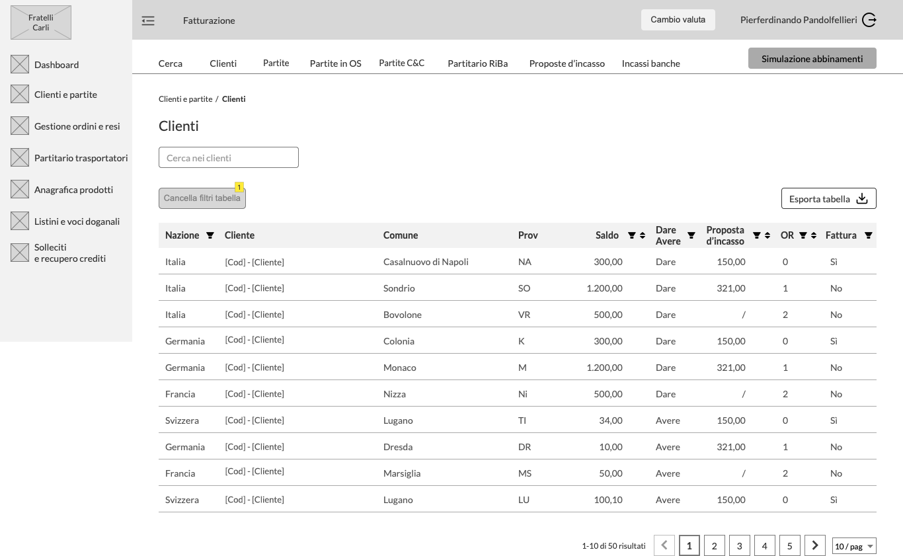Sort the Proposta d'incasso column
This screenshot has width=903, height=556.
pyautogui.click(x=767, y=235)
